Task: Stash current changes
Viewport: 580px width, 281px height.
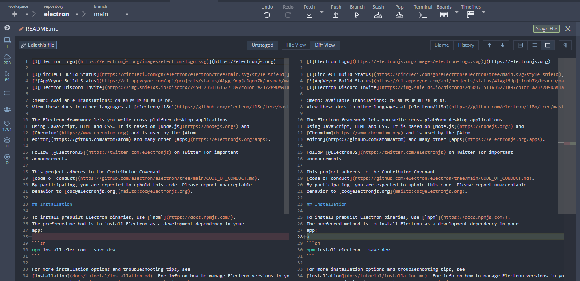Action: click(378, 11)
